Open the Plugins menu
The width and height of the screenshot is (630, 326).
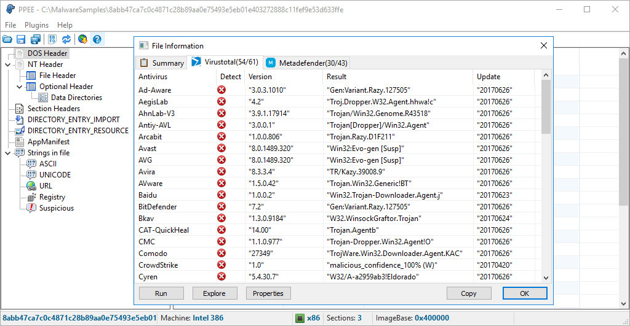click(x=36, y=25)
